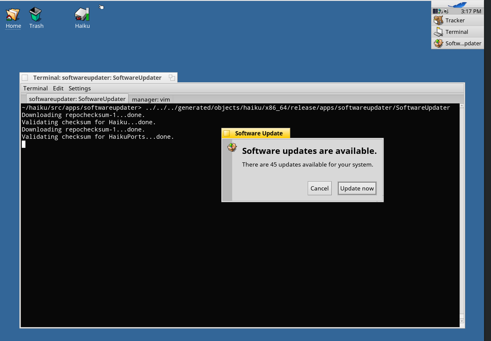Close the Terminal window
The height and width of the screenshot is (341, 491).
pyautogui.click(x=25, y=78)
